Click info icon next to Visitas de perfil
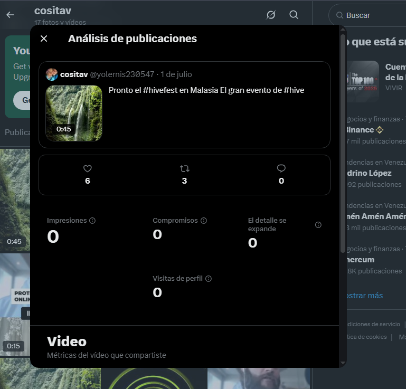 [x=209, y=279]
